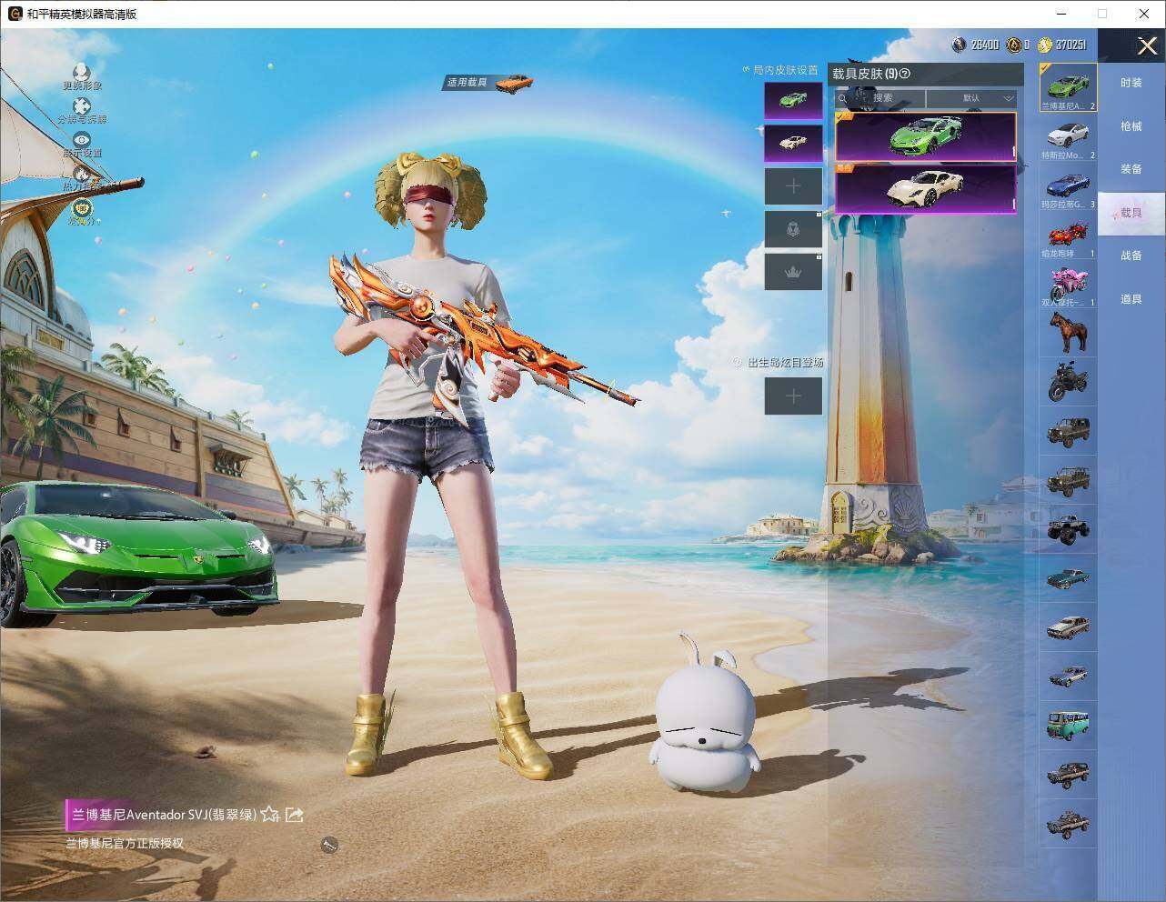This screenshot has height=902, width=1166.
Task: Open the gold badge score icon
Action: coord(82,207)
